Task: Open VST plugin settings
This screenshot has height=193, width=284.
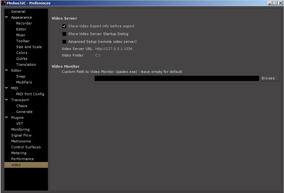Action: [x=19, y=124]
